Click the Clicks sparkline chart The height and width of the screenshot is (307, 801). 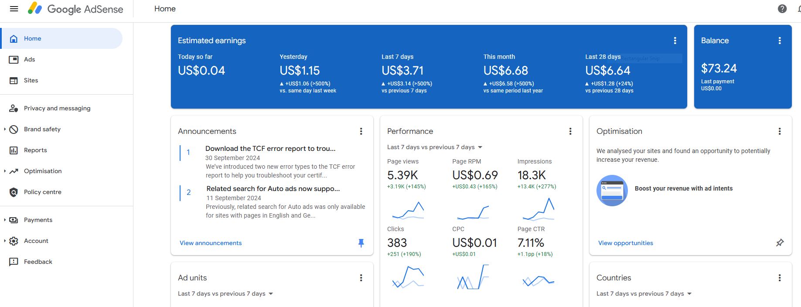pyautogui.click(x=408, y=277)
